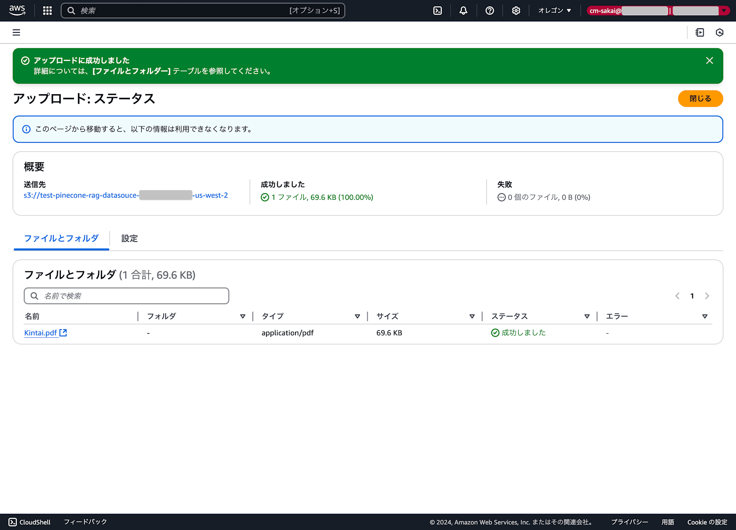This screenshot has height=530, width=736.
Task: Click the 成功しました status in Kintai.pdf row
Action: click(x=519, y=333)
